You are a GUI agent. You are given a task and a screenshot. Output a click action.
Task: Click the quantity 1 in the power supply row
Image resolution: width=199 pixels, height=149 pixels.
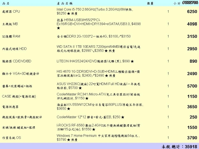tap(168, 107)
